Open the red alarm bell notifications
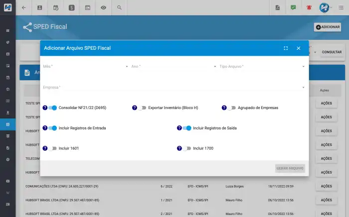Image resolution: width=349 pixels, height=217 pixels. click(309, 7)
